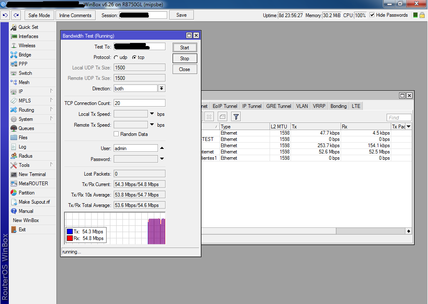Collapse the User field arrow
This screenshot has width=428, height=304.
click(162, 148)
